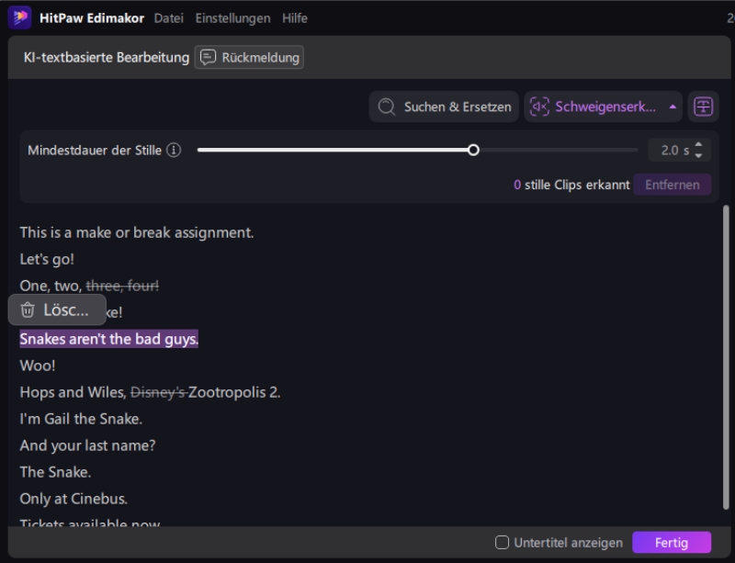Select transcript line "I'm Gail the Snake."

tap(81, 419)
